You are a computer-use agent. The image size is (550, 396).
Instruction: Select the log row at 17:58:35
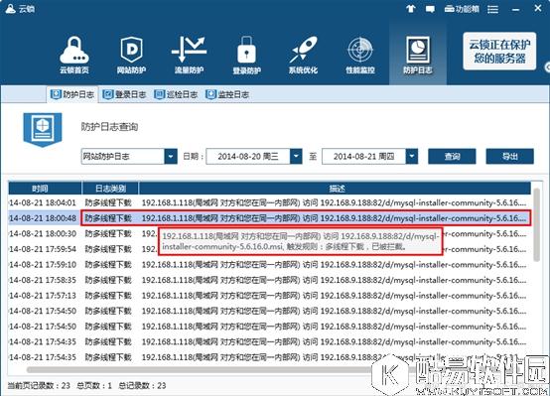pos(269,280)
